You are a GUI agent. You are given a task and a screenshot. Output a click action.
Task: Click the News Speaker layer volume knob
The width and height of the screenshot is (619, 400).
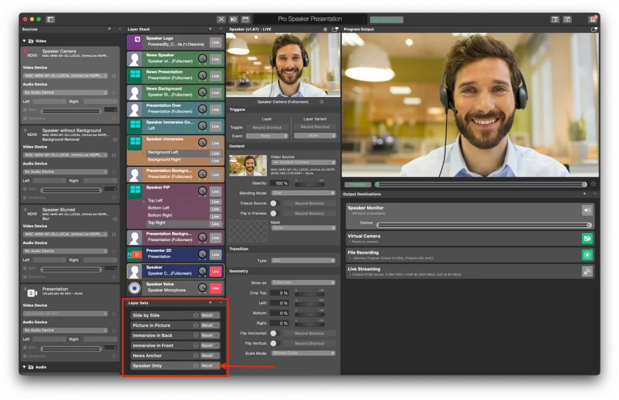click(x=202, y=59)
